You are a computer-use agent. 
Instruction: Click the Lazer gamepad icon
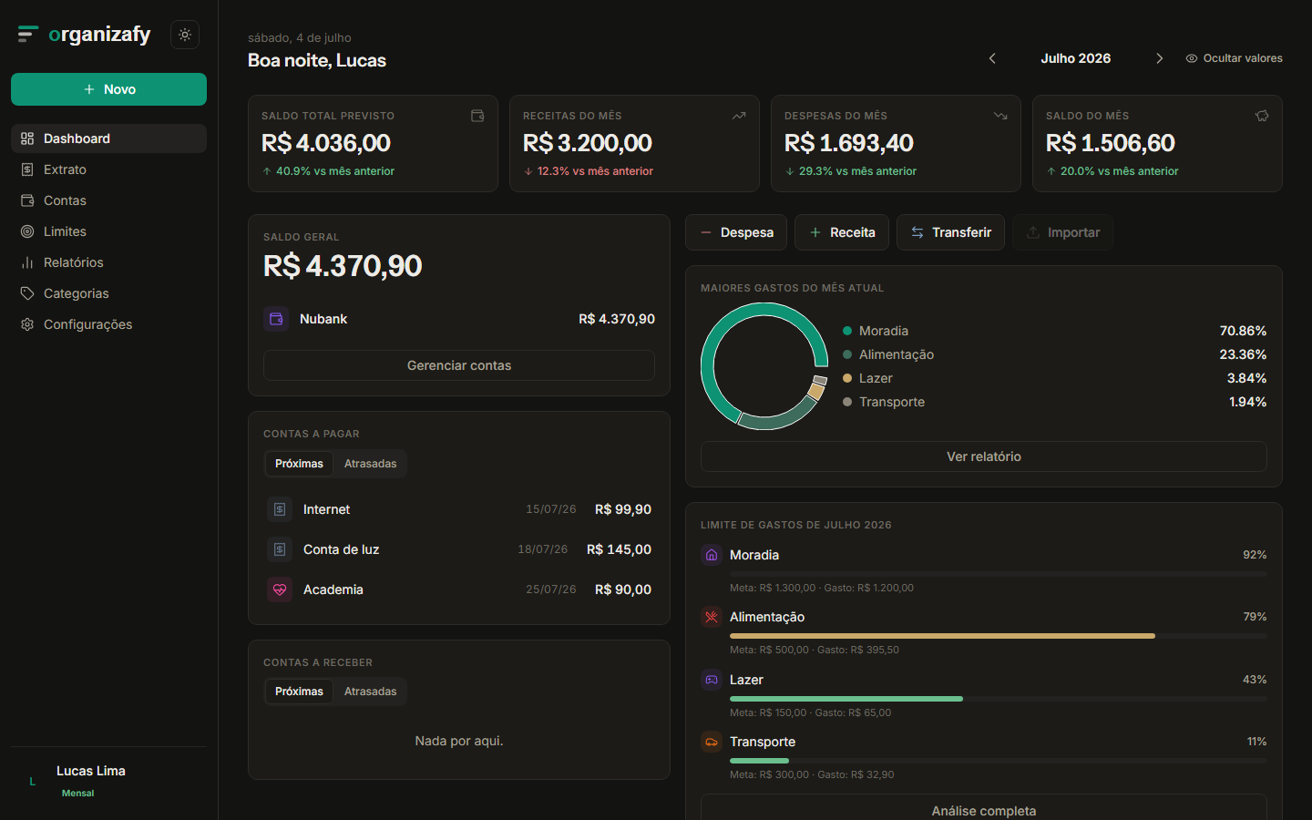click(x=712, y=680)
